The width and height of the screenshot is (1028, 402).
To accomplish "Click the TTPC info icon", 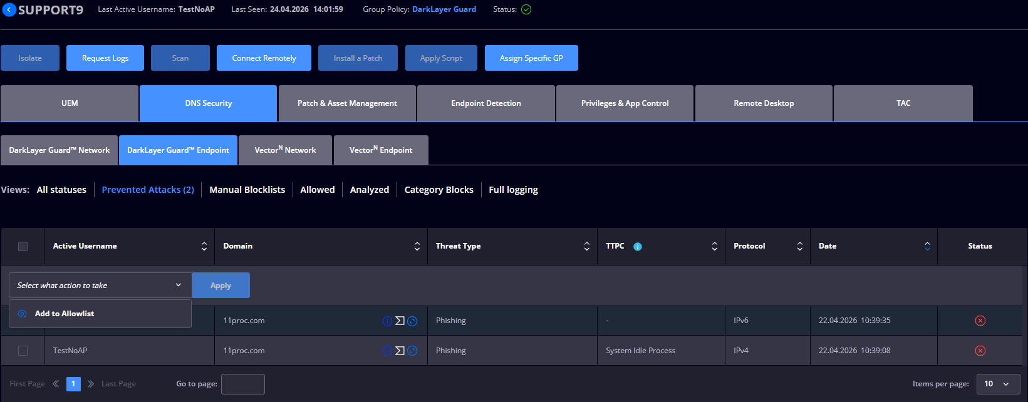I will 638,247.
